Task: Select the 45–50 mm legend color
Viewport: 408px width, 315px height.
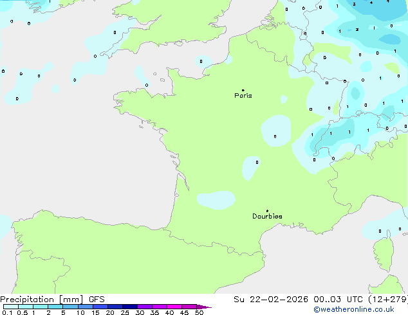Action: [x=189, y=307]
